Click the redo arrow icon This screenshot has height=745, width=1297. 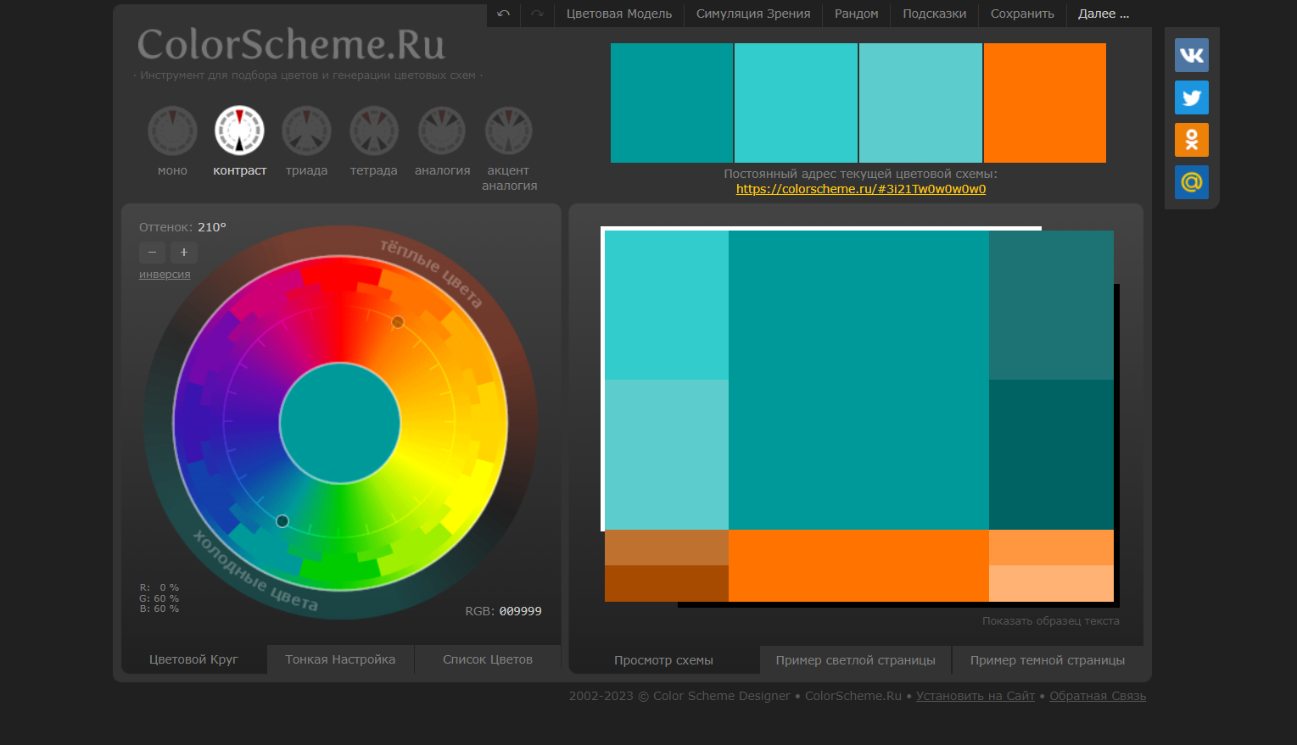[537, 14]
